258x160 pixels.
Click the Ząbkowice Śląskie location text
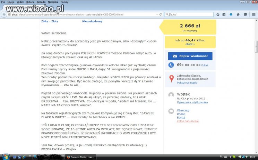(x=192, y=77)
